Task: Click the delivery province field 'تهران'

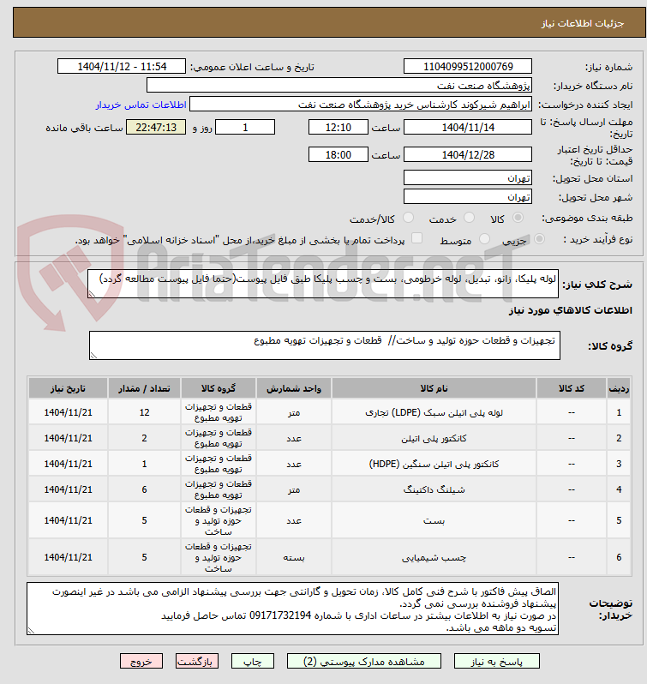Action: pos(468,177)
